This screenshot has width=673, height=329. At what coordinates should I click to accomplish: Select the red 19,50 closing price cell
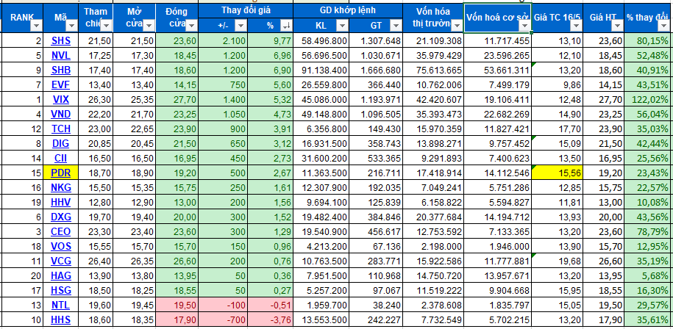[177, 305]
